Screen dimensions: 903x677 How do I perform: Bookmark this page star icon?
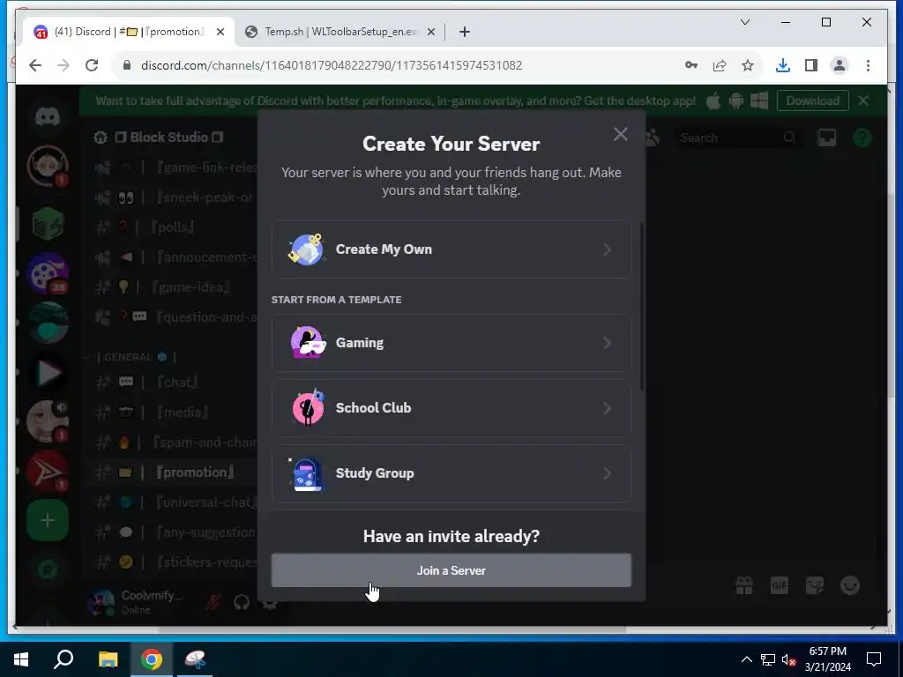tap(748, 65)
